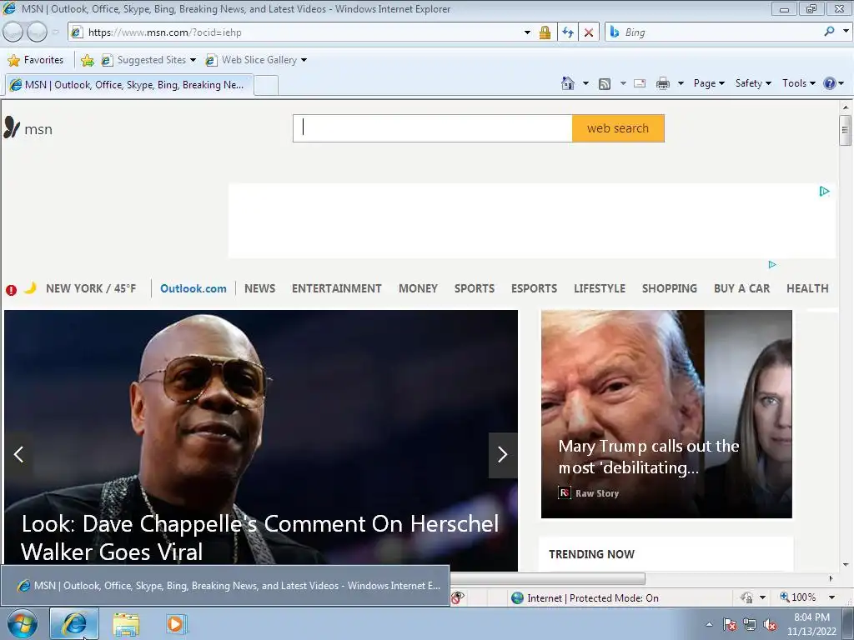Open Windows Media Player taskbar icon
This screenshot has width=854, height=640.
176,623
